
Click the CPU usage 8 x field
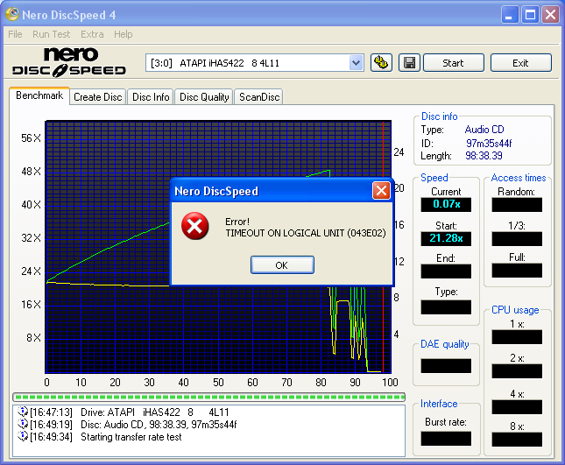517,440
